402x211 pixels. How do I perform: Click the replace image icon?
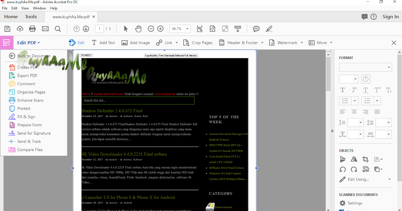pyautogui.click(x=365, y=169)
